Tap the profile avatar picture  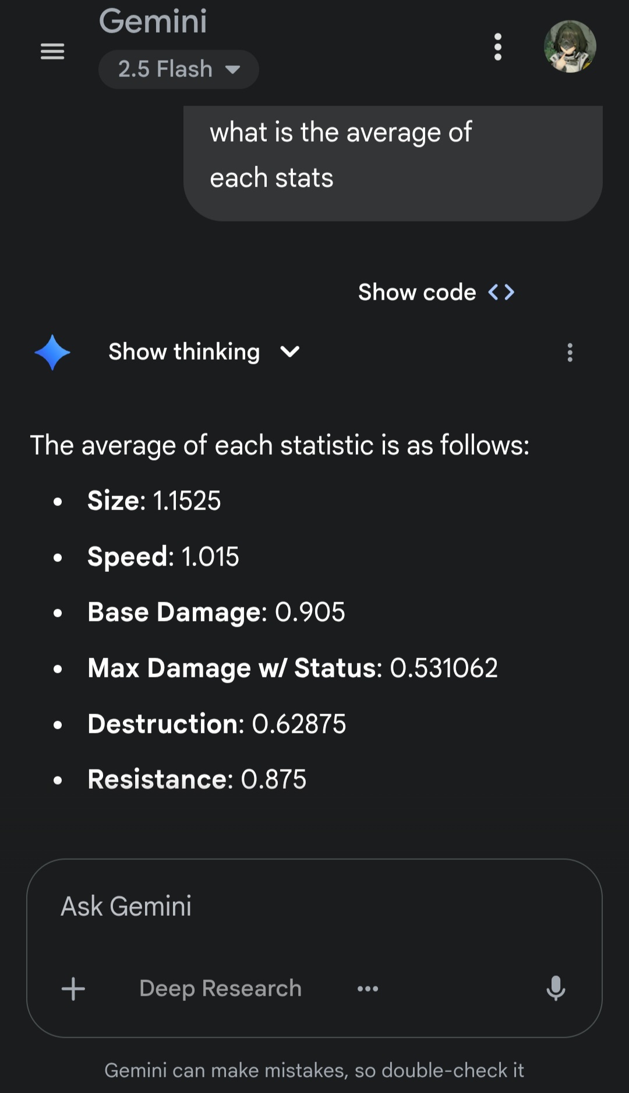click(570, 47)
